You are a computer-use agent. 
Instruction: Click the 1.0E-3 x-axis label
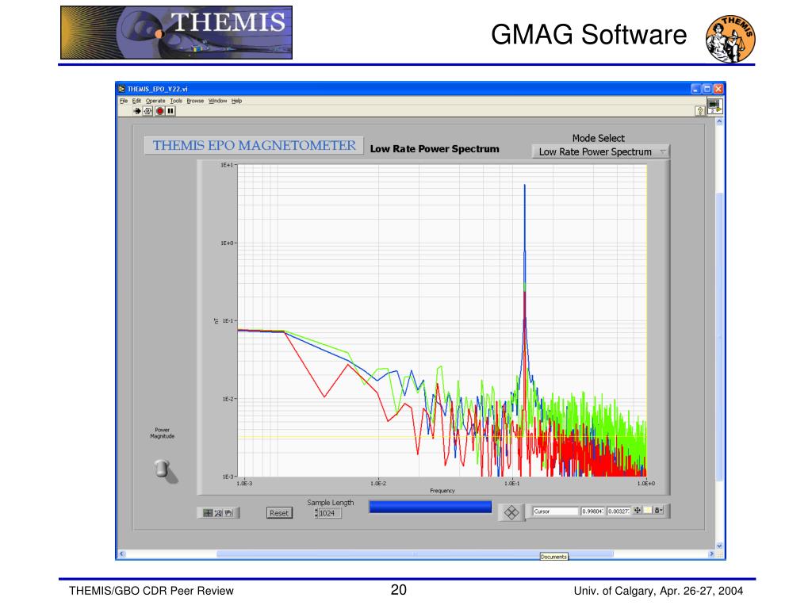[x=244, y=483]
